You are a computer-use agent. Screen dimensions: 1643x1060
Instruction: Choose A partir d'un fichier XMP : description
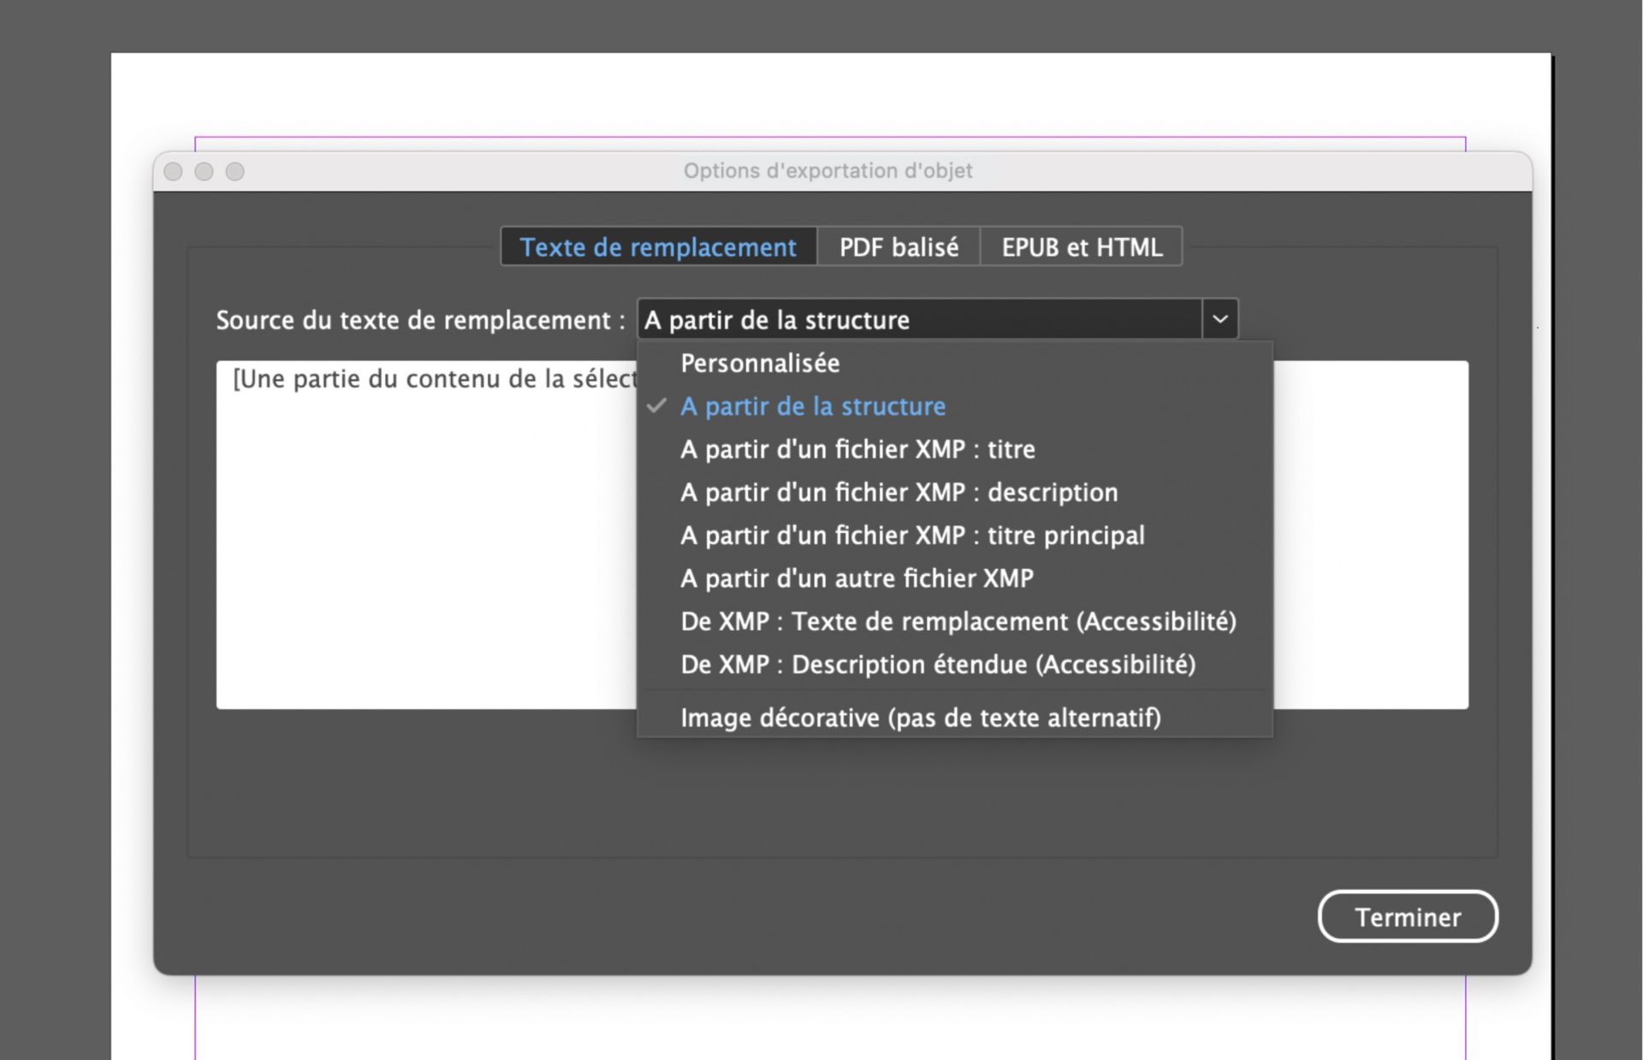click(x=899, y=493)
